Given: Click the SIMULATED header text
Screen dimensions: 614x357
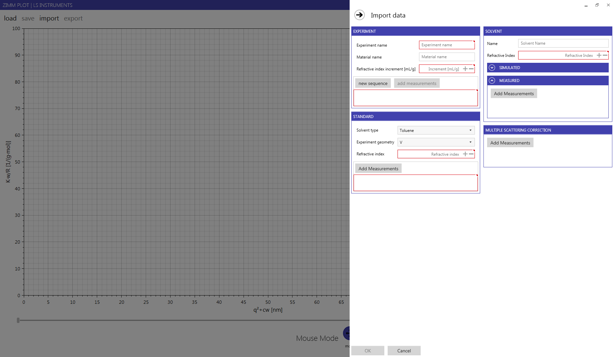Looking at the screenshot, I should [x=509, y=67].
